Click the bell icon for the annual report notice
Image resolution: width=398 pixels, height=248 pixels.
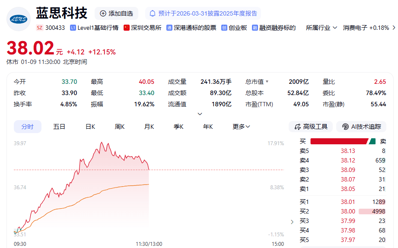point(152,13)
